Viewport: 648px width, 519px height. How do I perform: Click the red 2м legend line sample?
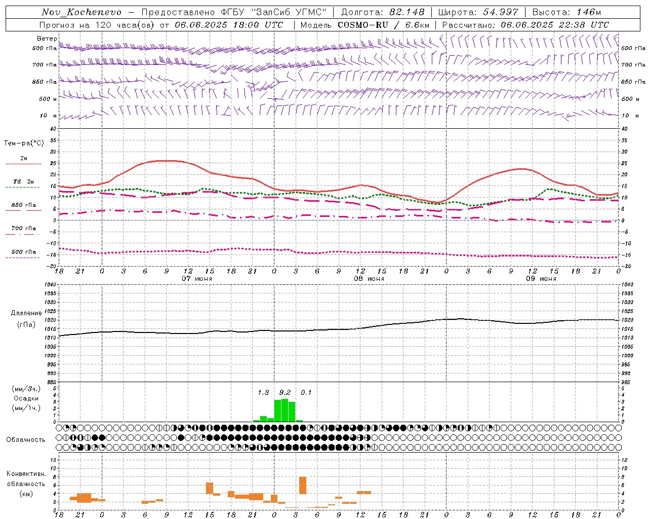point(23,164)
